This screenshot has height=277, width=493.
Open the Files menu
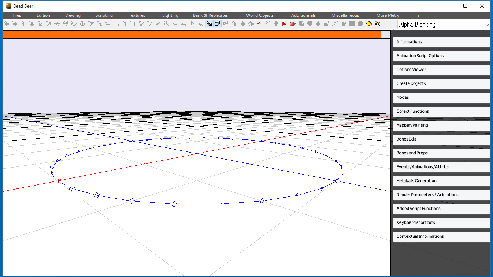point(16,15)
